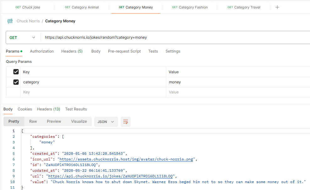Viewport: 310px width, 190px height.
Task: Uncheck the category parameter checkbox
Action: click(16, 82)
